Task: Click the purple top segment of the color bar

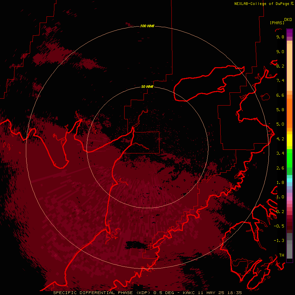Action: tap(289, 33)
